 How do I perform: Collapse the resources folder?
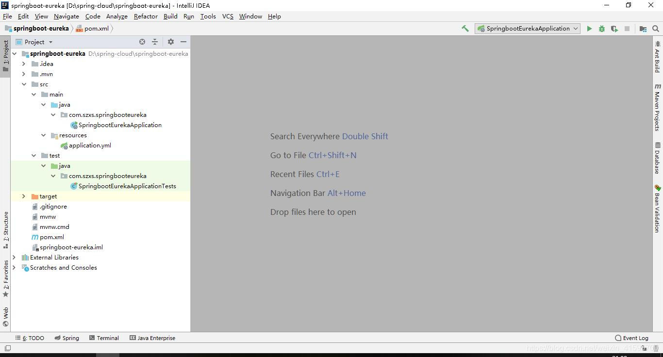pos(43,135)
